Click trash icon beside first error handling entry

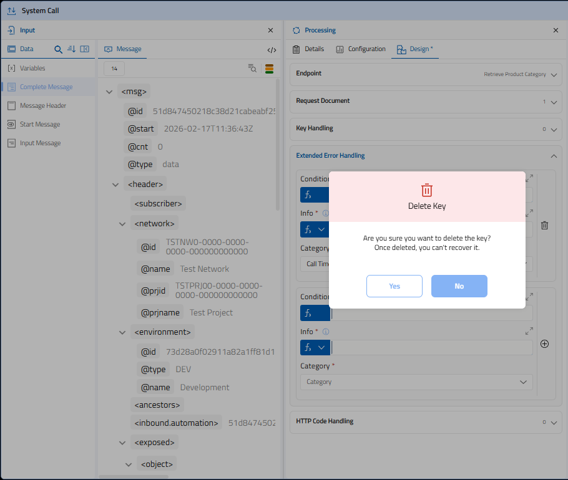(x=544, y=226)
